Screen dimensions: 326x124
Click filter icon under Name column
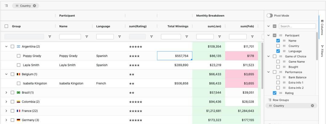coord(87,37)
